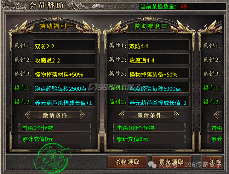Select the 赞助福利二 panel header
This screenshot has height=174, width=229.
pos(151,26)
